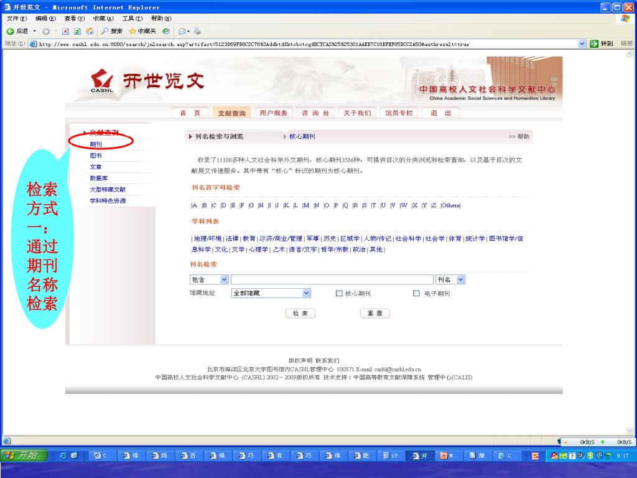Open the 图书 sidebar link
Screen dimensions: 637x478
(x=96, y=156)
